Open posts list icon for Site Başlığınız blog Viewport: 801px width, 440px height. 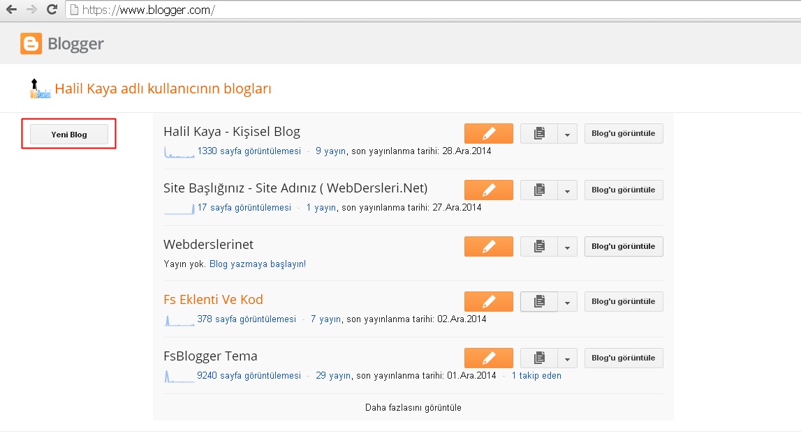[x=539, y=190]
